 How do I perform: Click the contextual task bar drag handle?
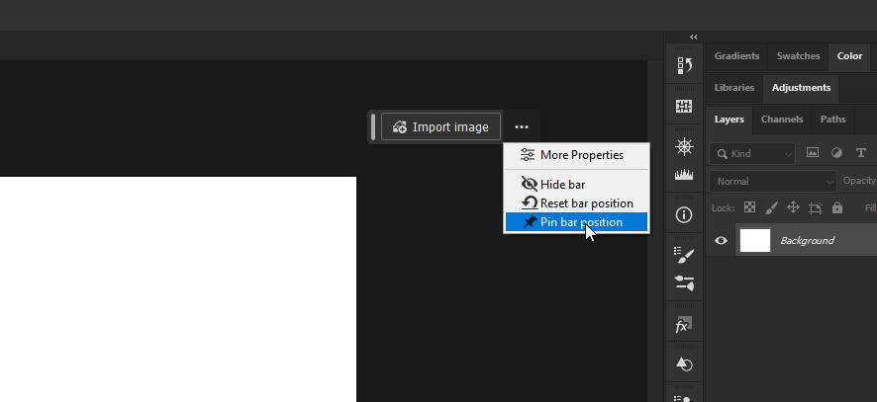[373, 127]
